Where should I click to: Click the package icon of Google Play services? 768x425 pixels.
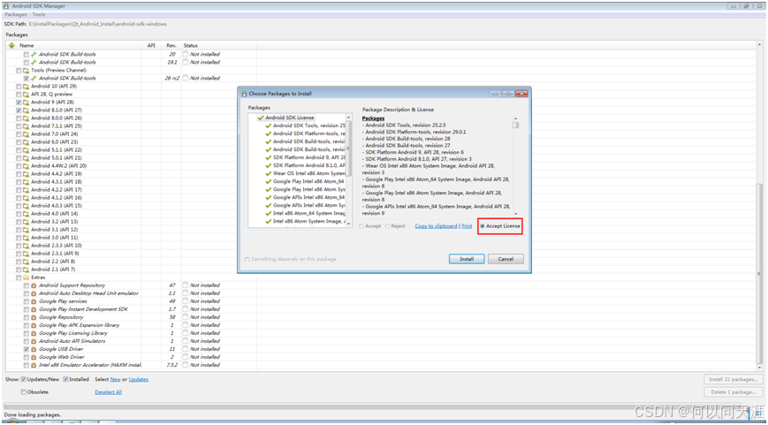point(34,301)
